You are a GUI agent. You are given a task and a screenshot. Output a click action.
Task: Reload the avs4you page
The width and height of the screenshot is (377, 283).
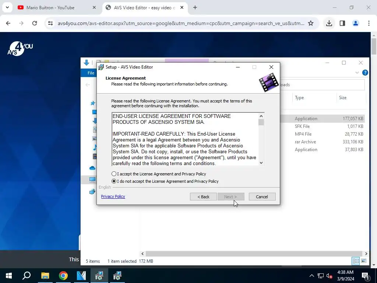tap(35, 23)
